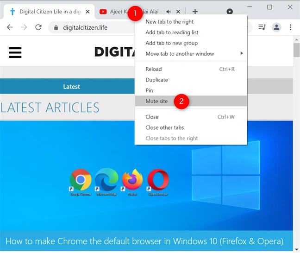Click the scrollbar up arrow
Viewport: 300px width, 253px height.
pyautogui.click(x=297, y=40)
